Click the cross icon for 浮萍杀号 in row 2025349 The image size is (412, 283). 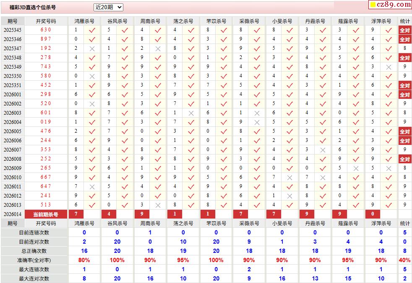[x=389, y=67]
